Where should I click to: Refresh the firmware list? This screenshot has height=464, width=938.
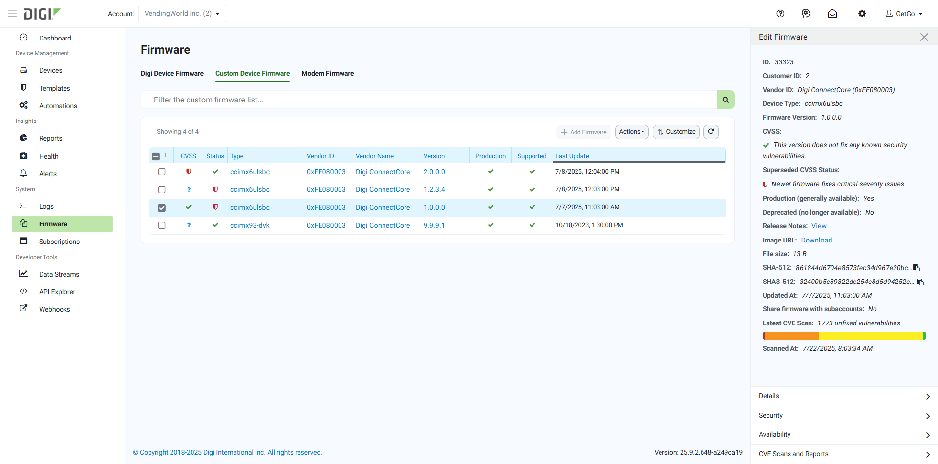click(x=711, y=132)
